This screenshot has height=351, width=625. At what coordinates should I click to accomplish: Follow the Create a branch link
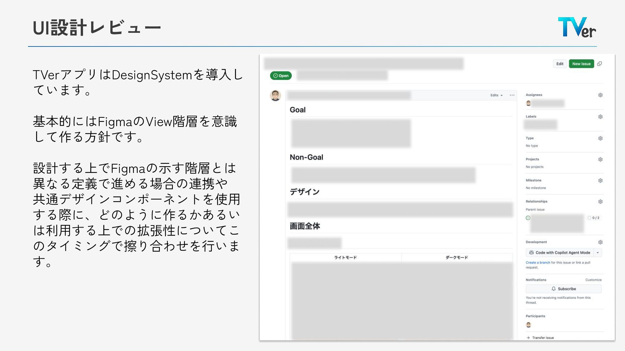[x=538, y=263]
